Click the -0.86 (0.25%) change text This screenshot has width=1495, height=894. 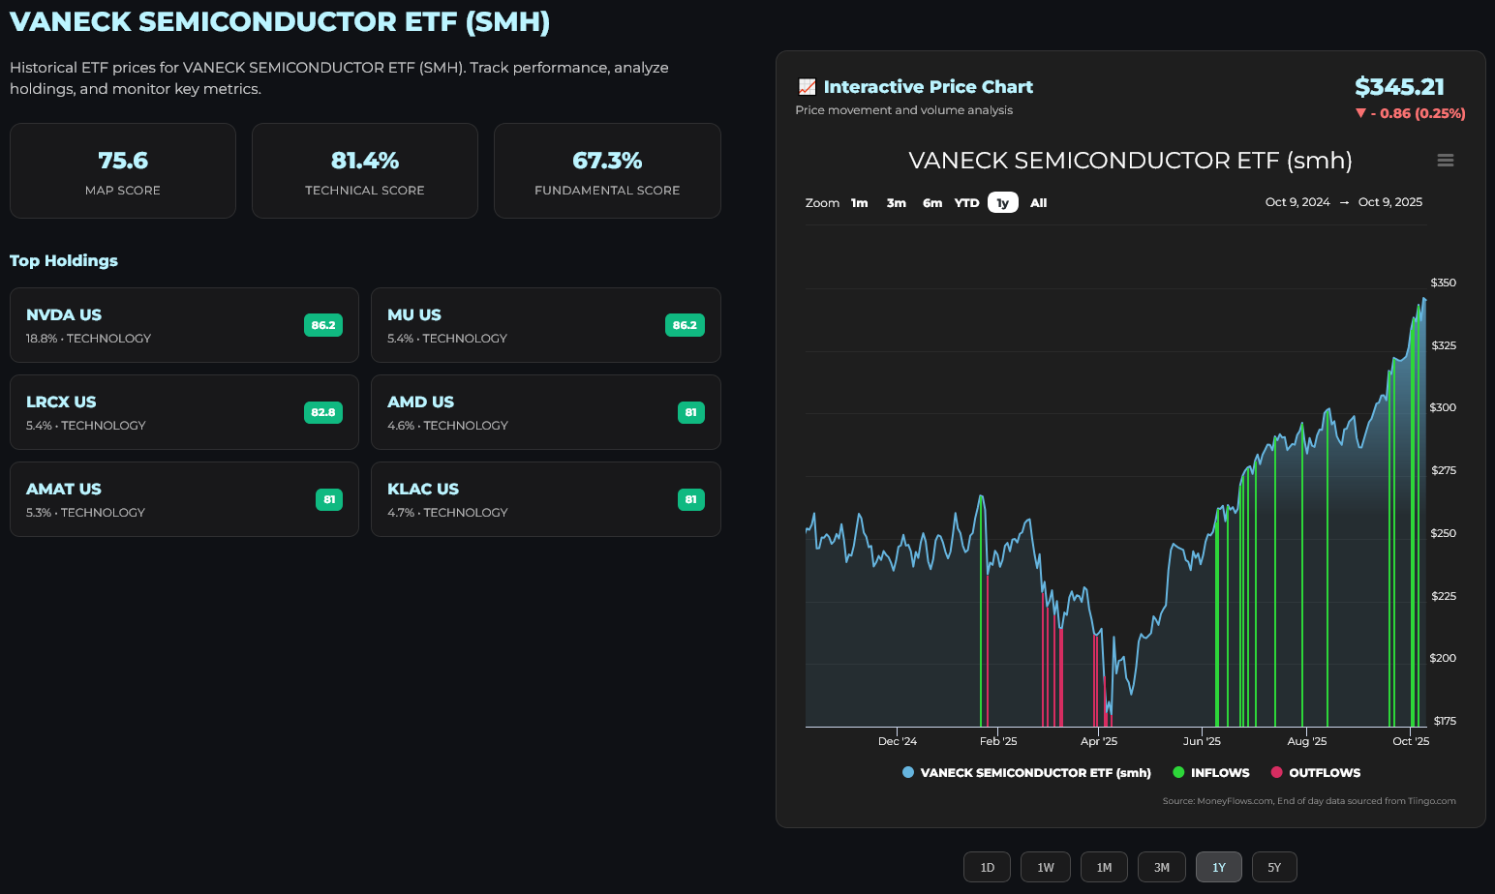tap(1418, 113)
